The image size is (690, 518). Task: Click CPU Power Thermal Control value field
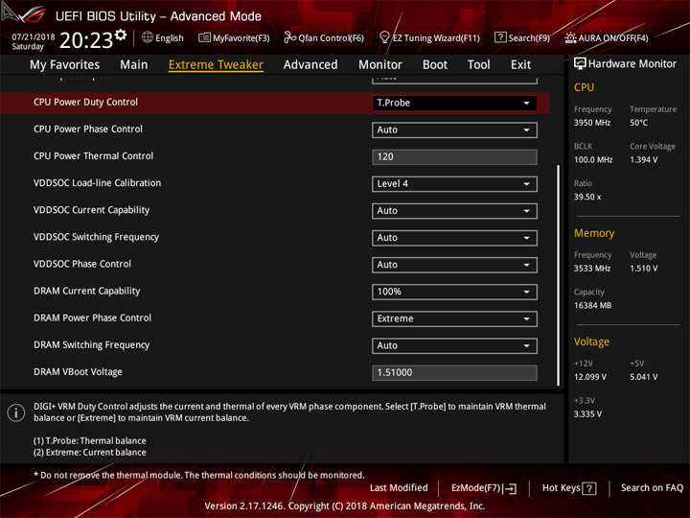pos(454,156)
